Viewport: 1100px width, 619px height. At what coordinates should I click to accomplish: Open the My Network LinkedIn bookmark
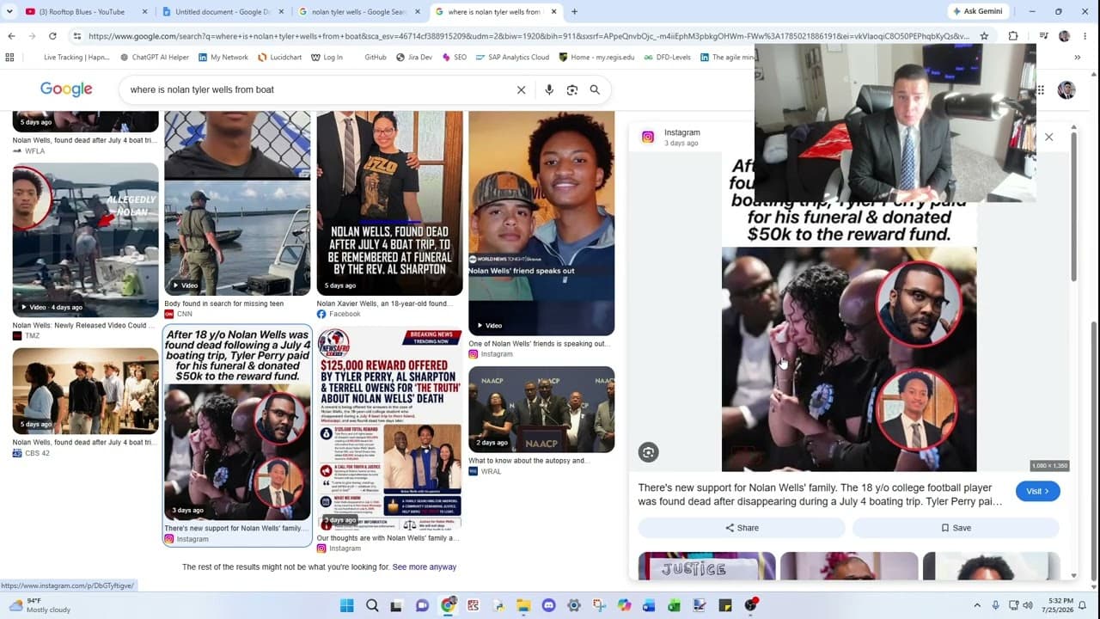pyautogui.click(x=223, y=58)
